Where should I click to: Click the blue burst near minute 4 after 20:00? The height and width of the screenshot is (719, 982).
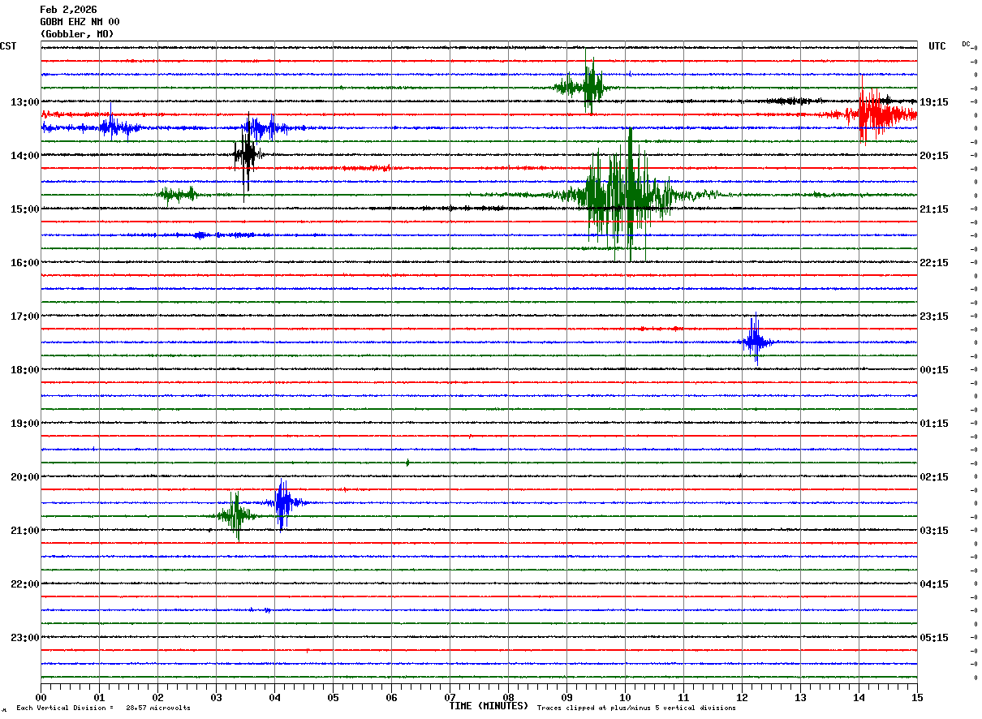[282, 502]
